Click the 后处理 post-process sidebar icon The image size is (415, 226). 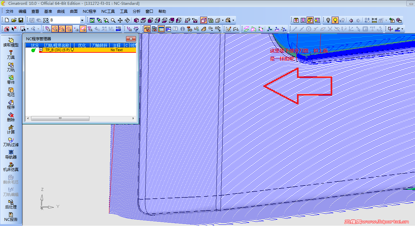pyautogui.click(x=11, y=204)
